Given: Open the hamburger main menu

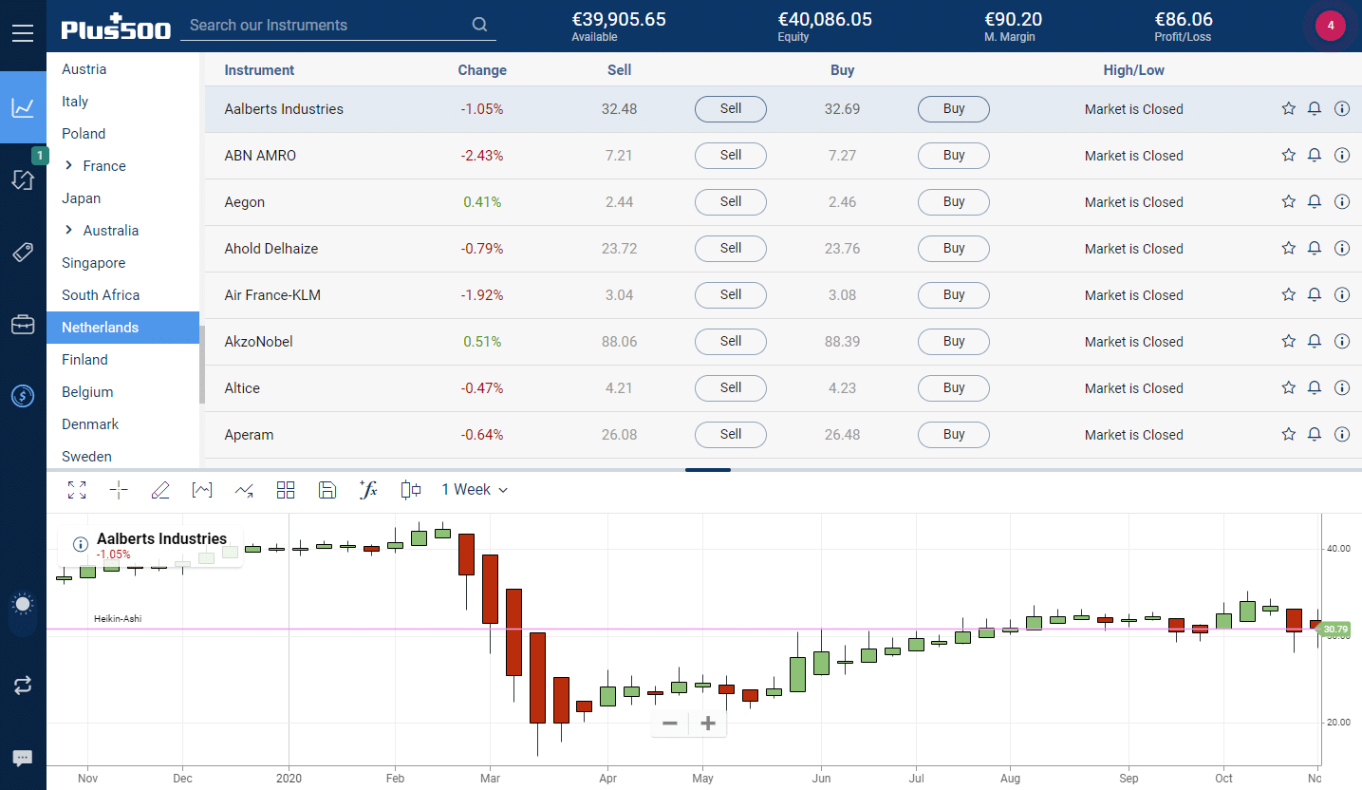Looking at the screenshot, I should click(x=23, y=33).
